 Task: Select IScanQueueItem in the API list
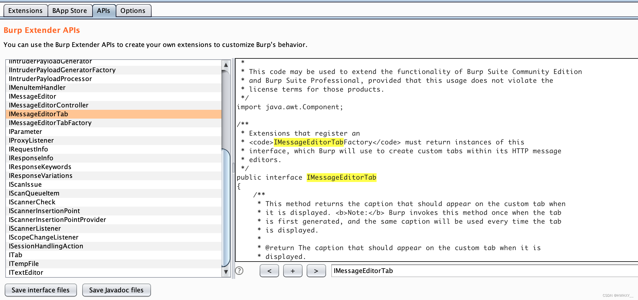click(x=113, y=193)
